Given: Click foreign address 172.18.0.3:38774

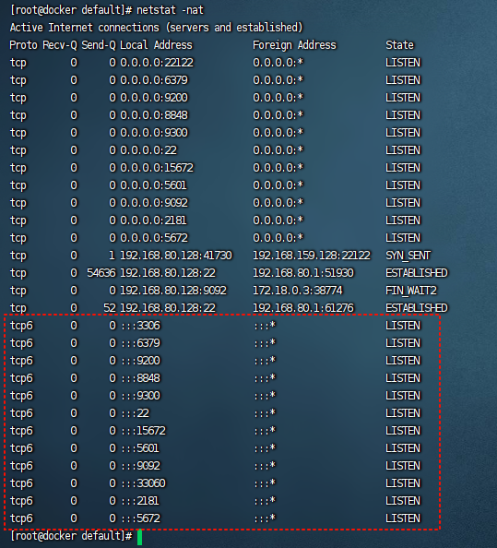Looking at the screenshot, I should coord(298,291).
